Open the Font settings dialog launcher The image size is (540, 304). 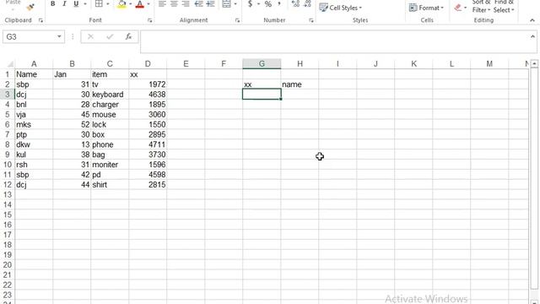[x=150, y=20]
